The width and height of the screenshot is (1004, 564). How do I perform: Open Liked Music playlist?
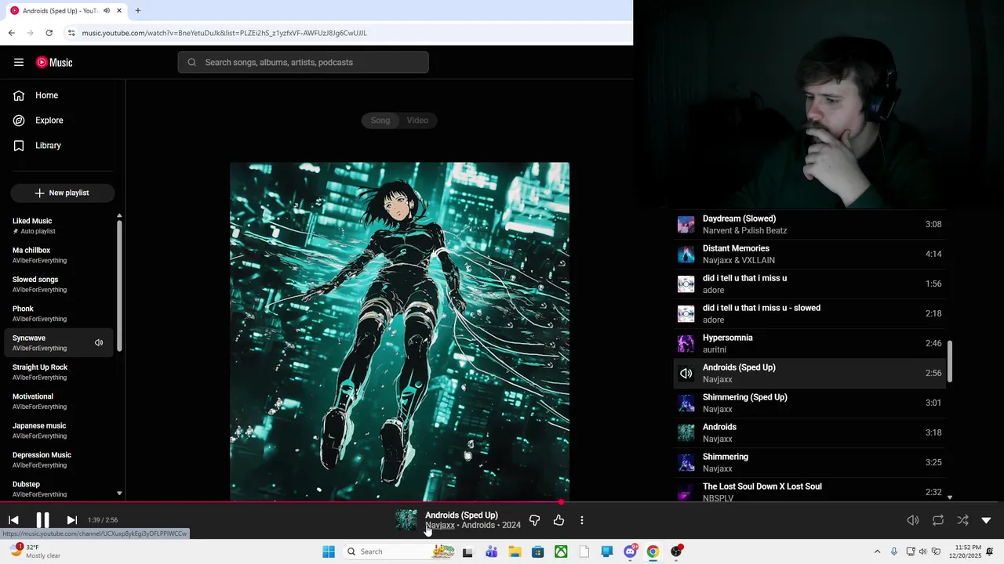click(59, 226)
